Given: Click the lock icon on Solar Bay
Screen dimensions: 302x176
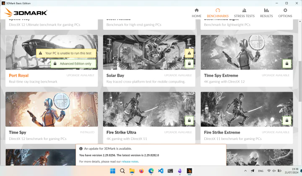Looking at the screenshot, I should coord(189,63).
